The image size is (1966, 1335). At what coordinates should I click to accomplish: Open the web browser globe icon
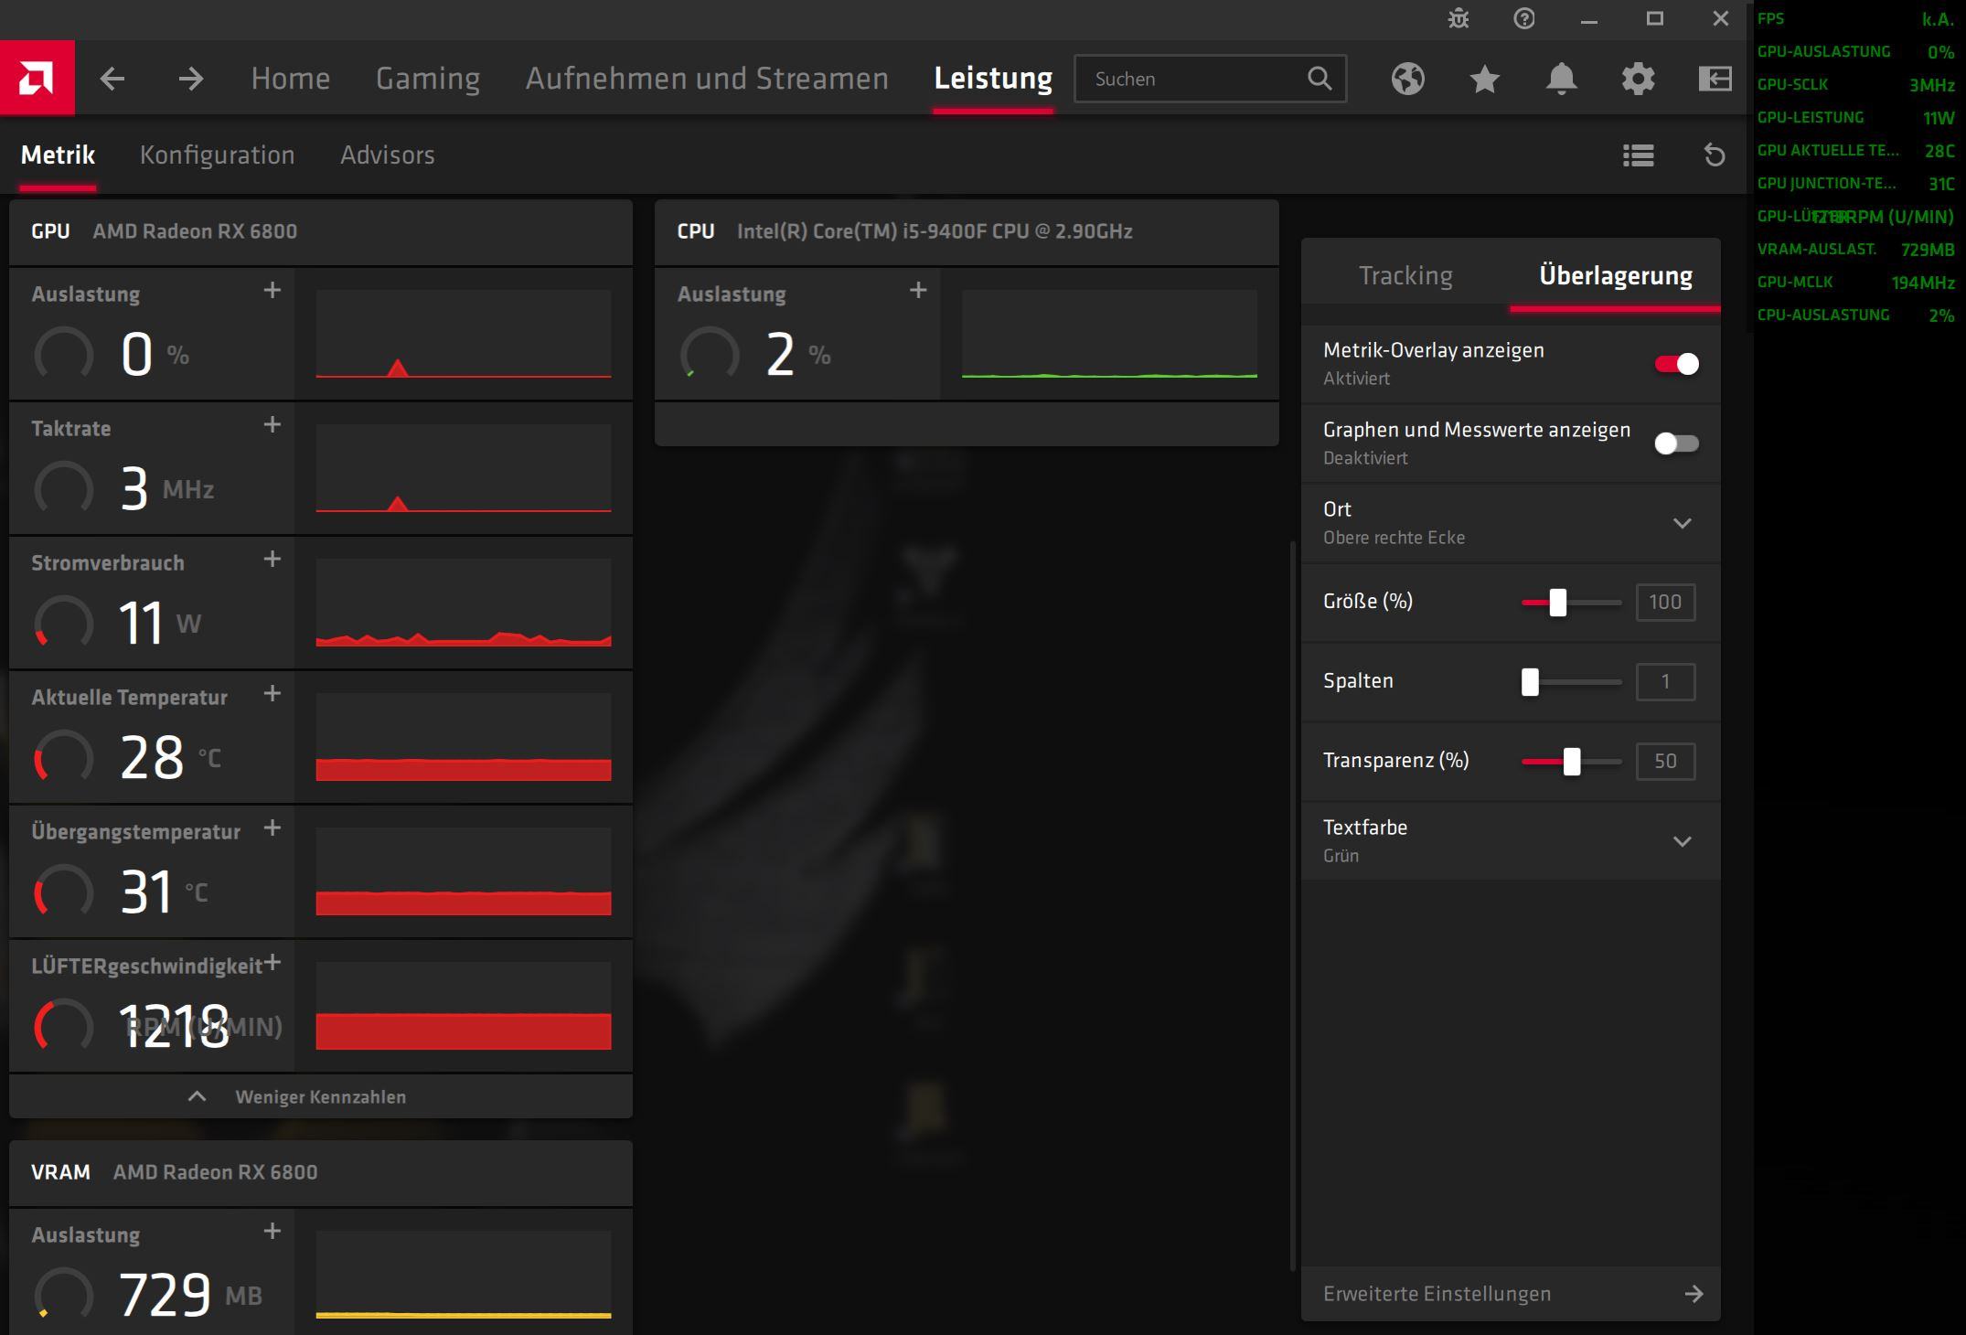click(1407, 79)
